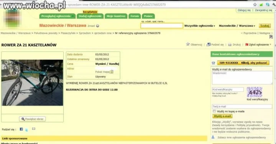Open the Pomoc tab

pyautogui.click(x=148, y=16)
